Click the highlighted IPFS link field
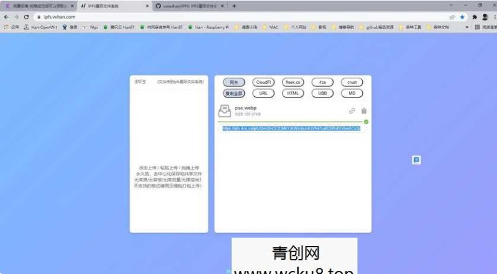Image resolution: width=497 pixels, height=274 pixels. tap(291, 129)
